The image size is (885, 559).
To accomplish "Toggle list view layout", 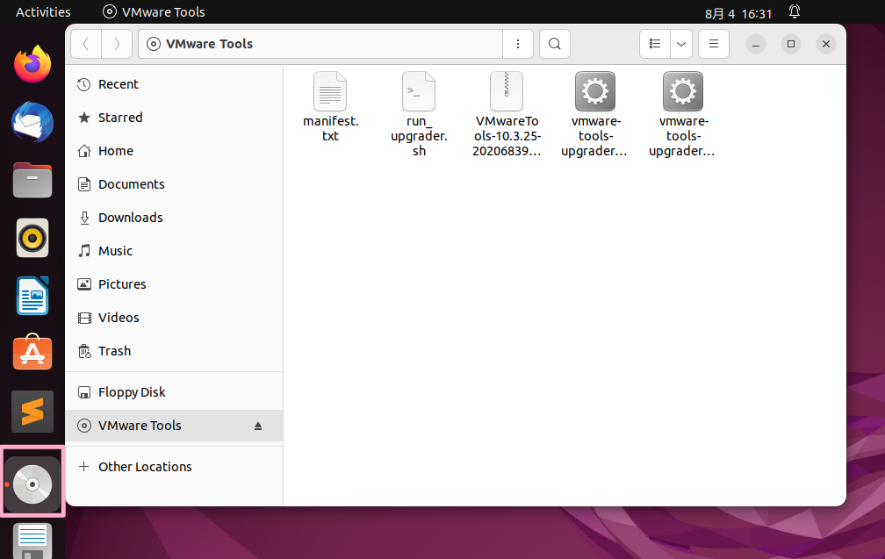I will [655, 44].
